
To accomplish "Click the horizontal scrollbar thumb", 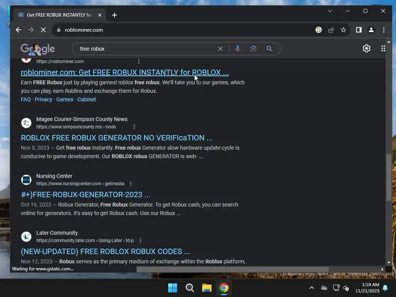I will [232, 269].
